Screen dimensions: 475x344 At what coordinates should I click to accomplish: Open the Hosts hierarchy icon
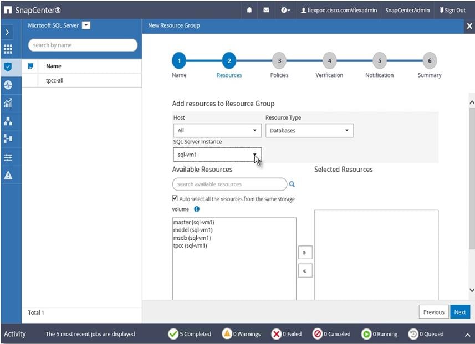(x=8, y=121)
